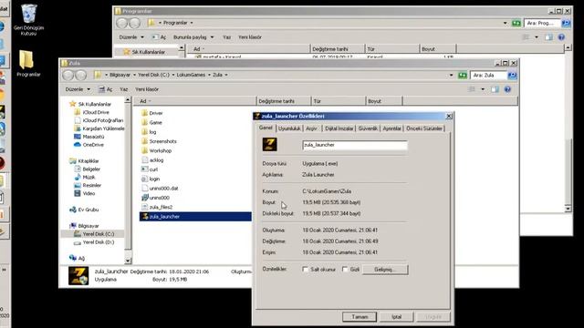The height and width of the screenshot is (328, 584).
Task: Click Yaz in the Zula window toolbar
Action: click(124, 89)
